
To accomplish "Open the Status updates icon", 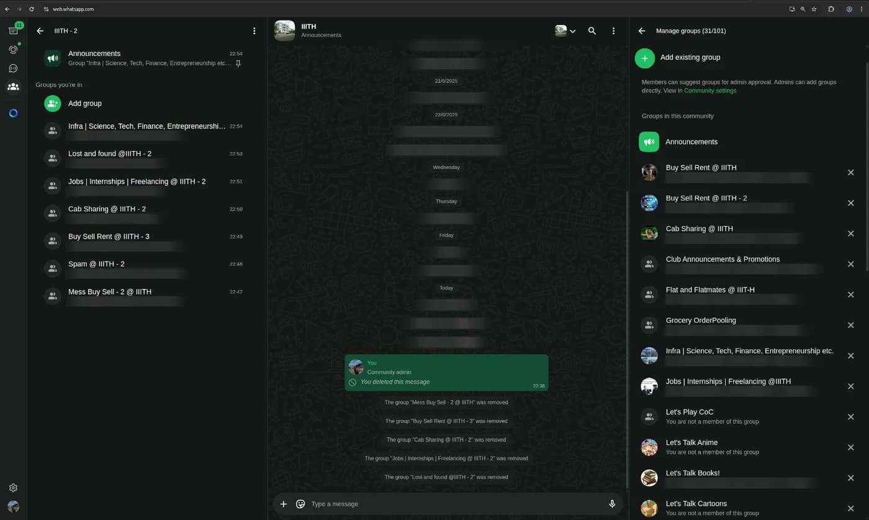I will (13, 49).
